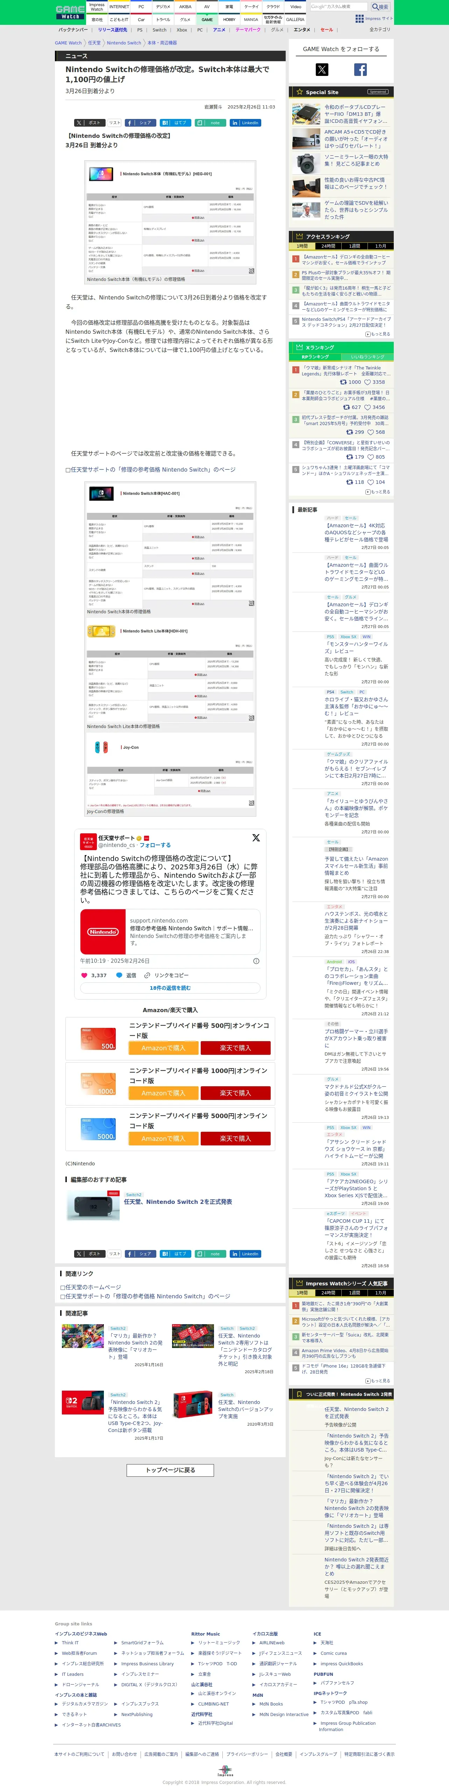Screen dimensions: 449x1786
Task: Select 24時間 tab in Impress Watch人気記事
Action: click(x=328, y=1293)
